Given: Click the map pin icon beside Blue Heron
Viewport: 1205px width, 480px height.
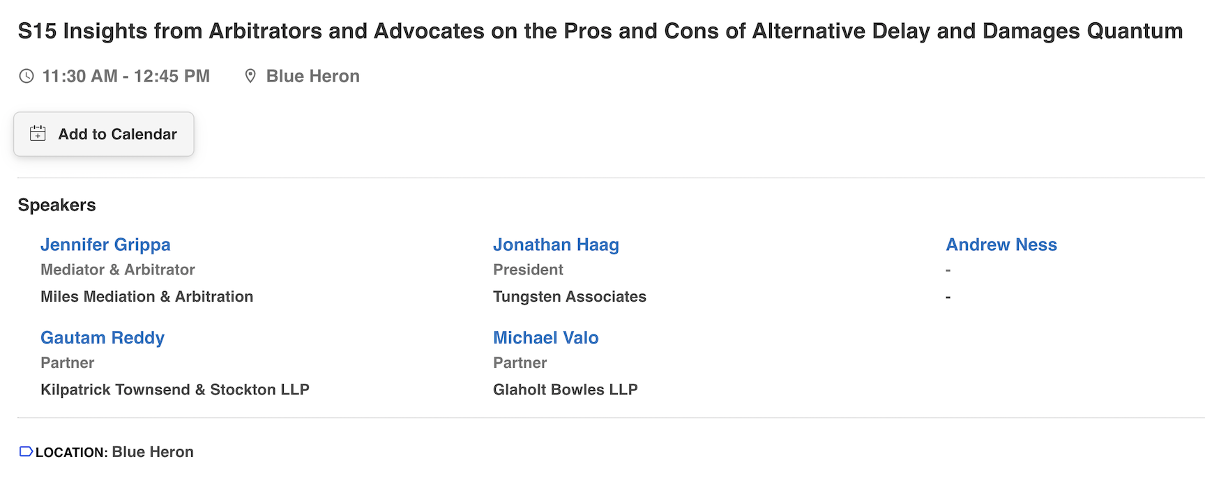Looking at the screenshot, I should 250,76.
